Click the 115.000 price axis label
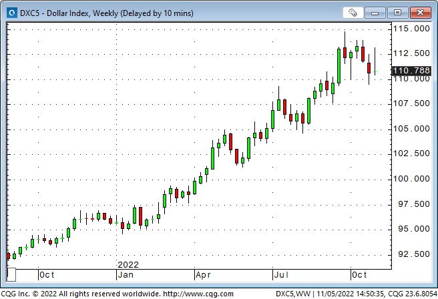 tap(411, 29)
